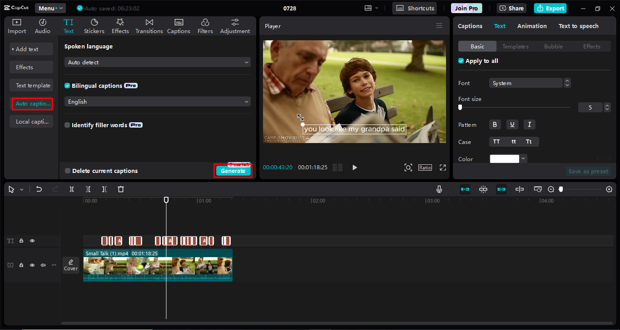Viewport: 620px width, 330px height.
Task: Click the font size slider handle
Action: [x=460, y=107]
